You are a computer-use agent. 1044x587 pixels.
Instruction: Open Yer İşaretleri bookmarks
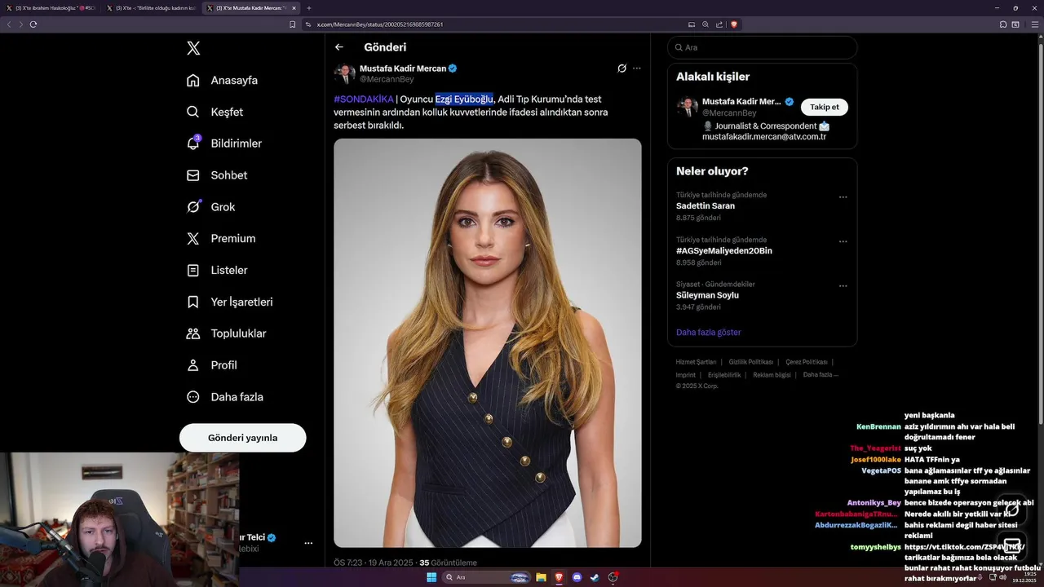229,302
